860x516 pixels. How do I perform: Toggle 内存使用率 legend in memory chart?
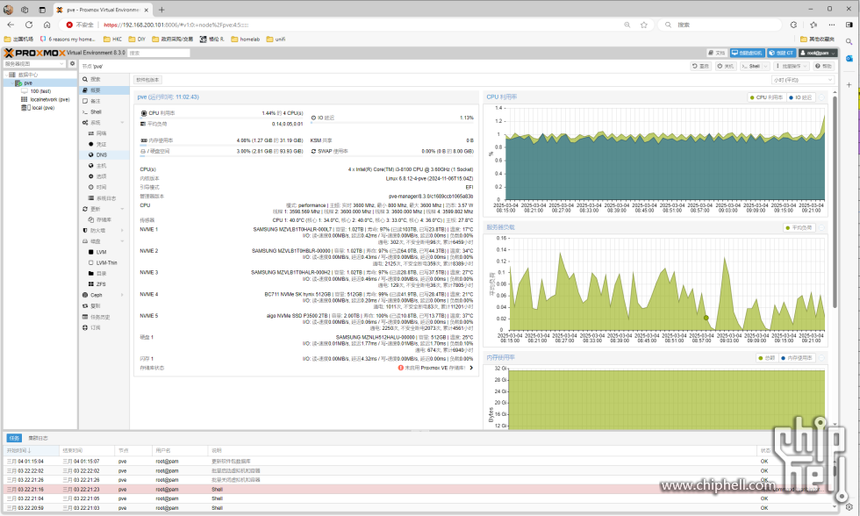[797, 358]
